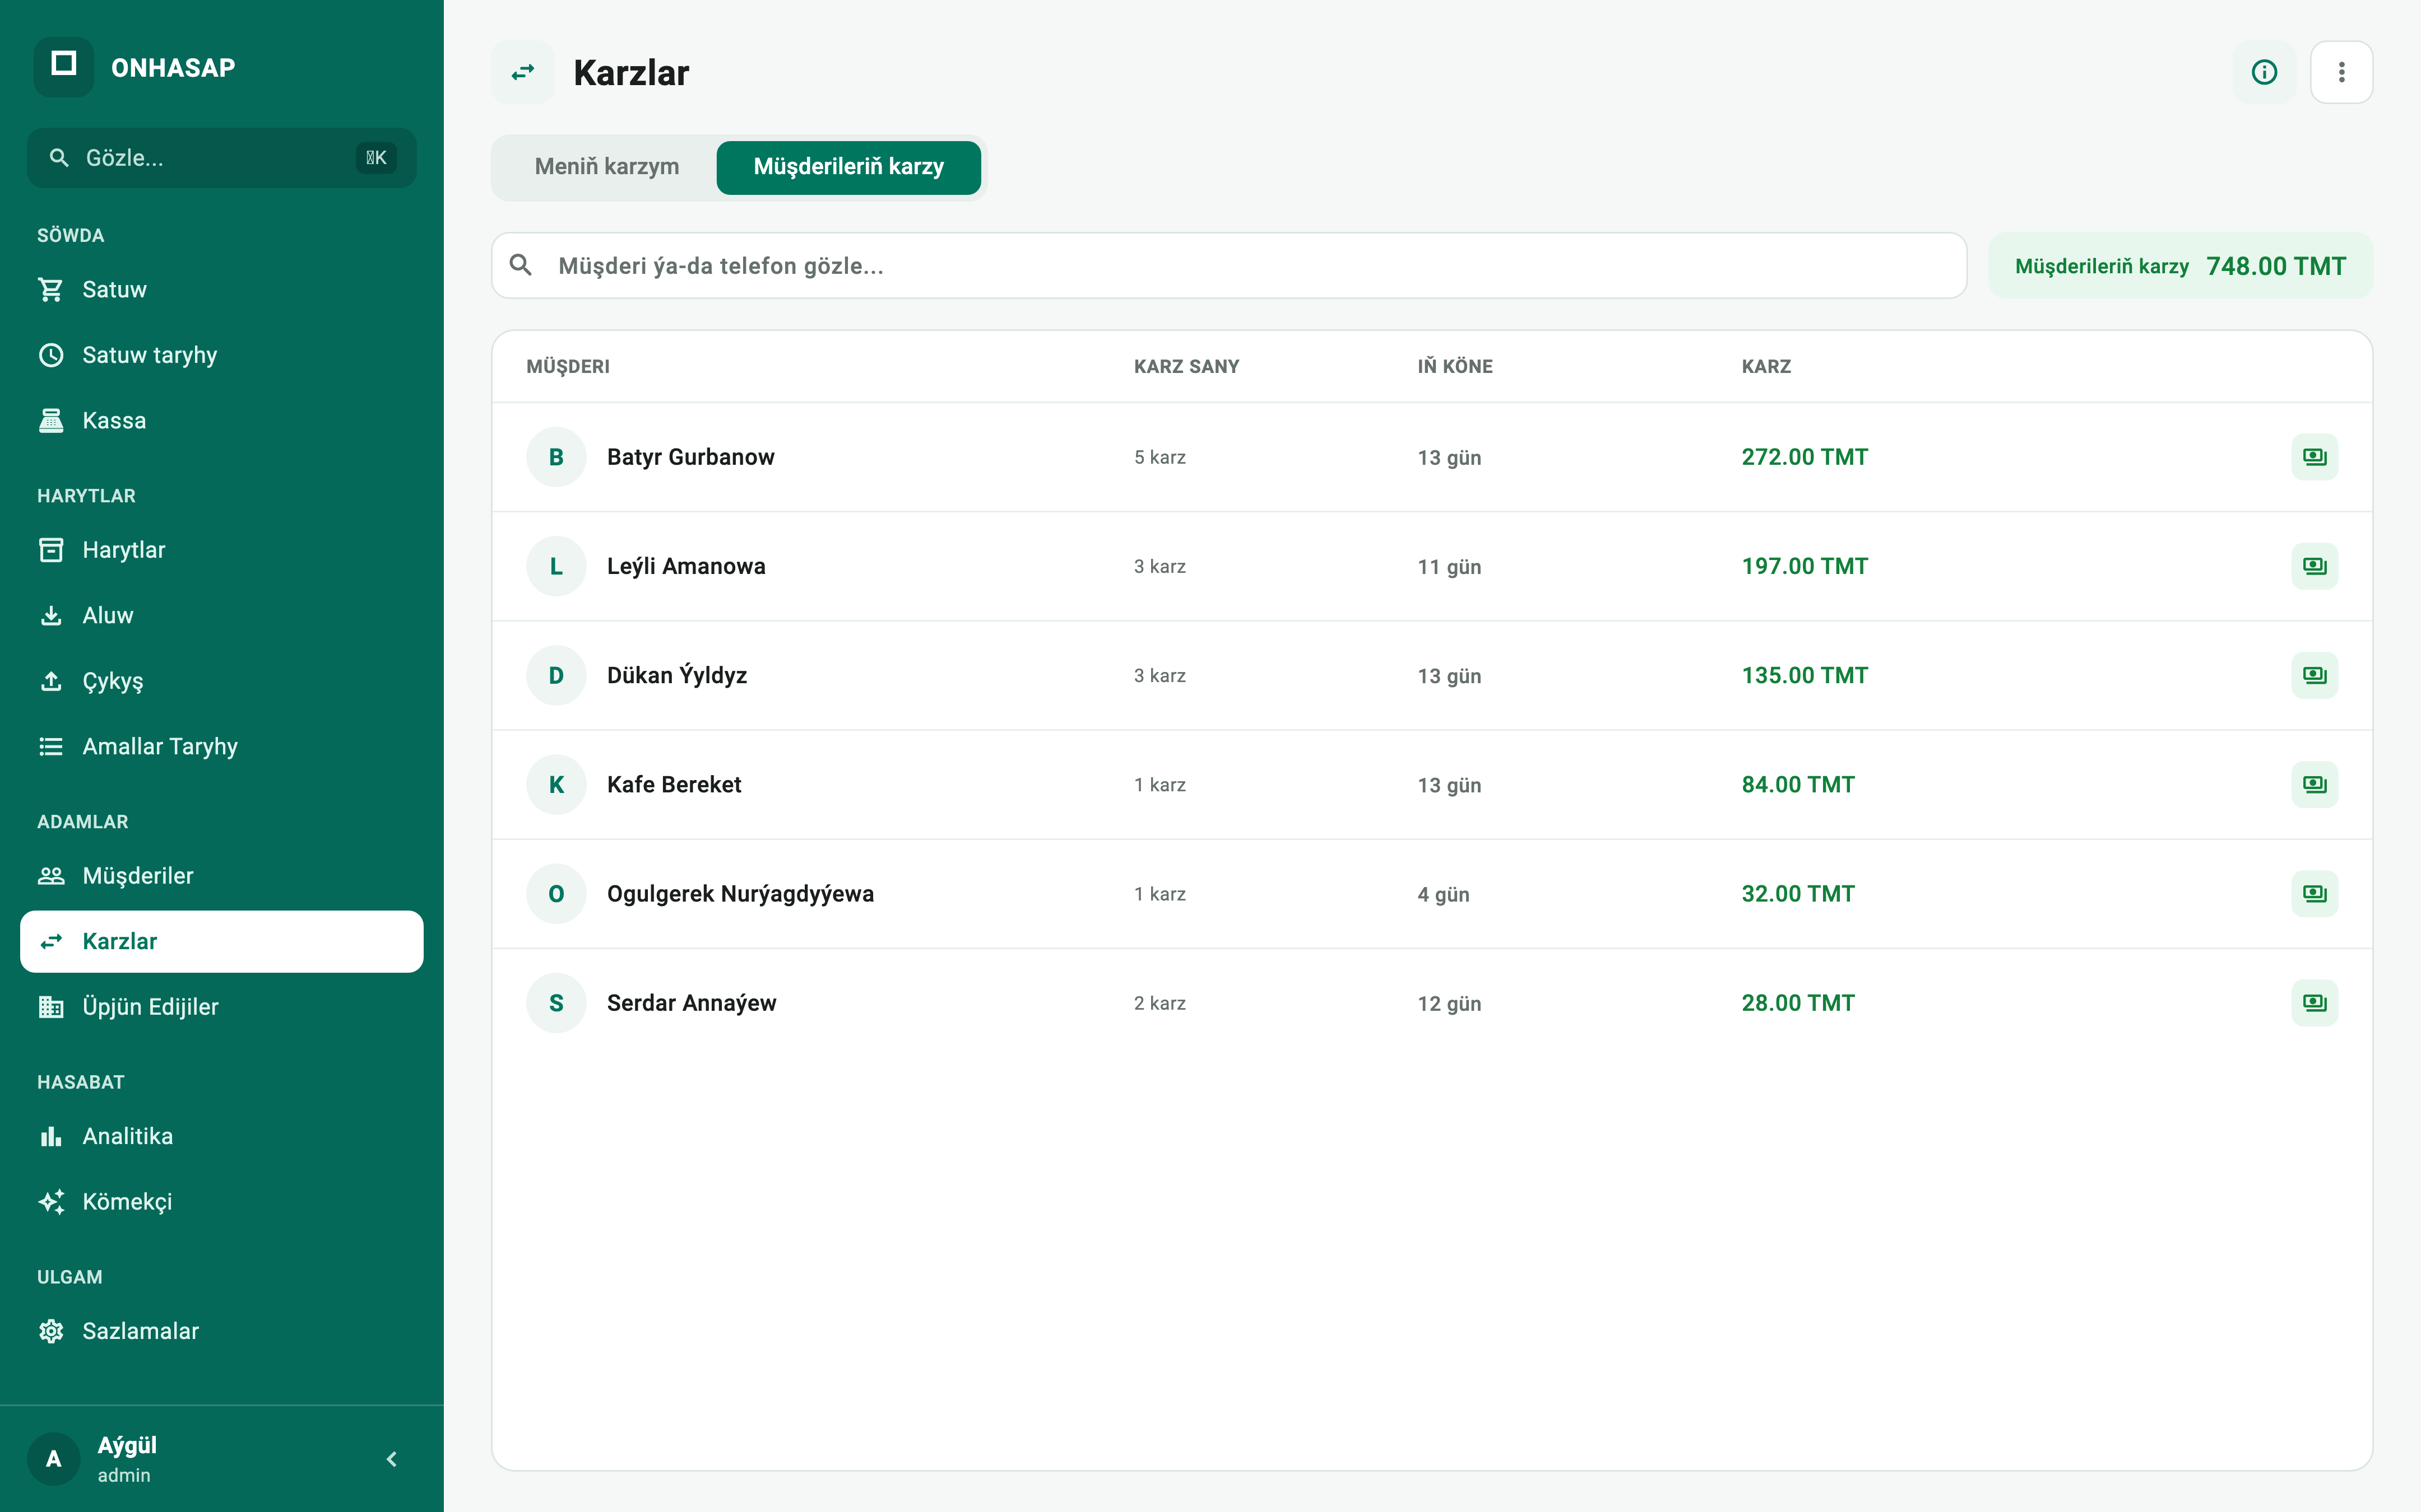Click the Ogulgerek Nurýagdyýewa customer name
The height and width of the screenshot is (1512, 2421).
point(740,894)
